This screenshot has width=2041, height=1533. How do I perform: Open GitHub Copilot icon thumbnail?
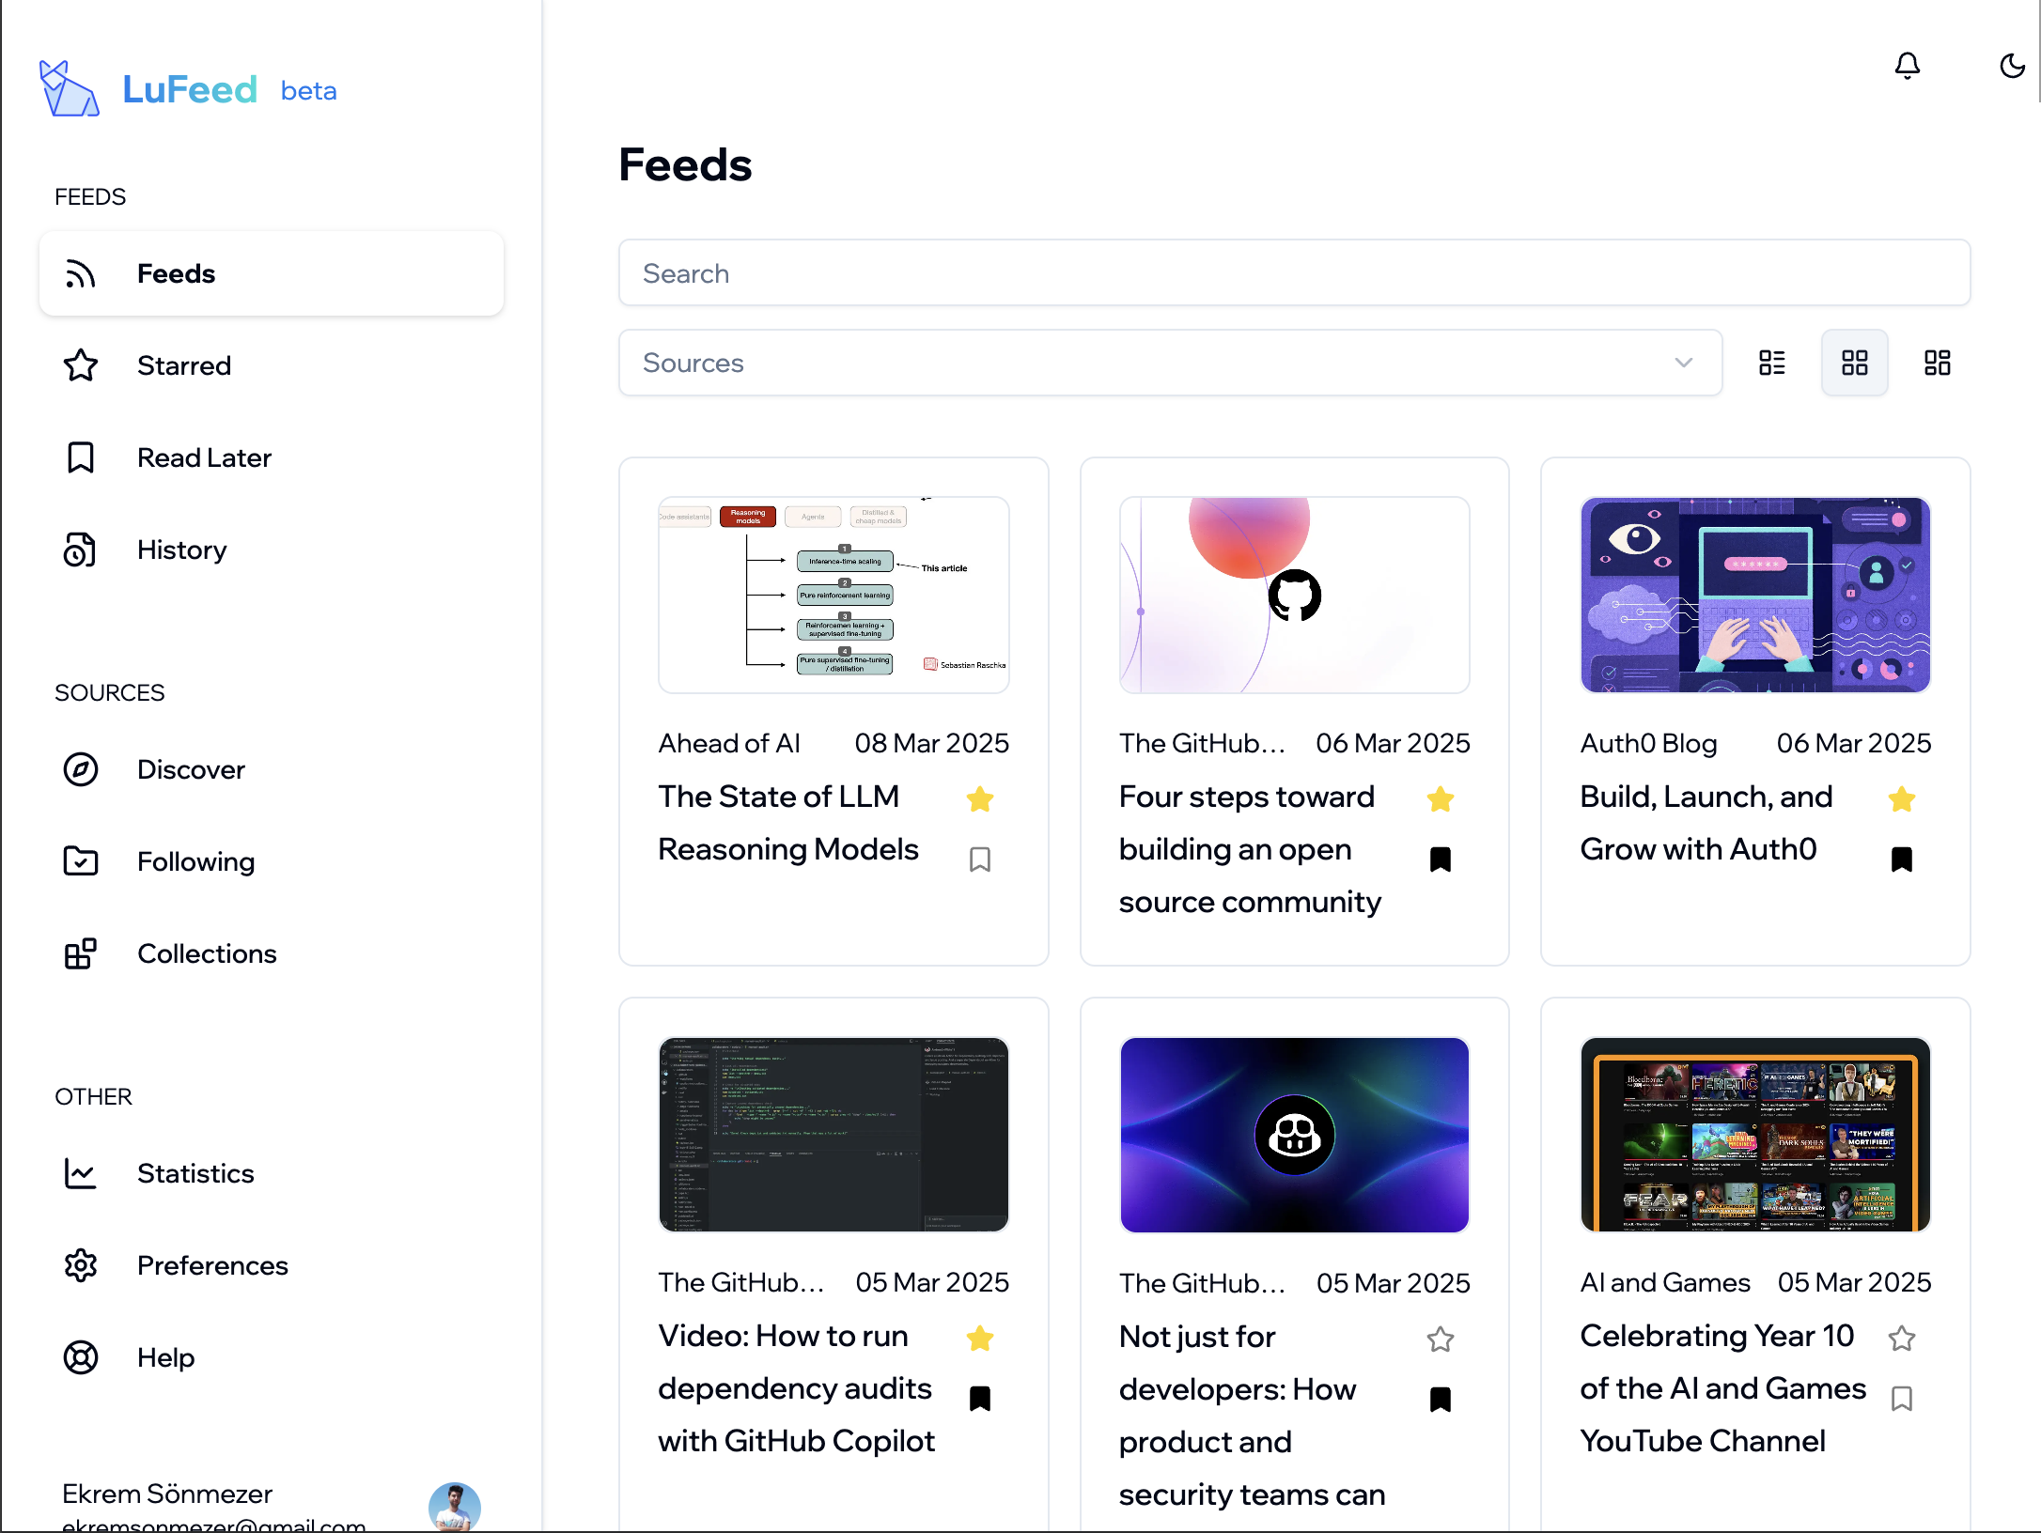(1294, 1135)
